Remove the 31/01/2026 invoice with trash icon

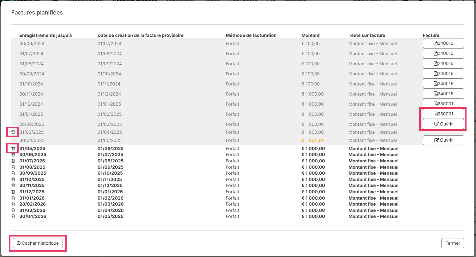[13, 198]
